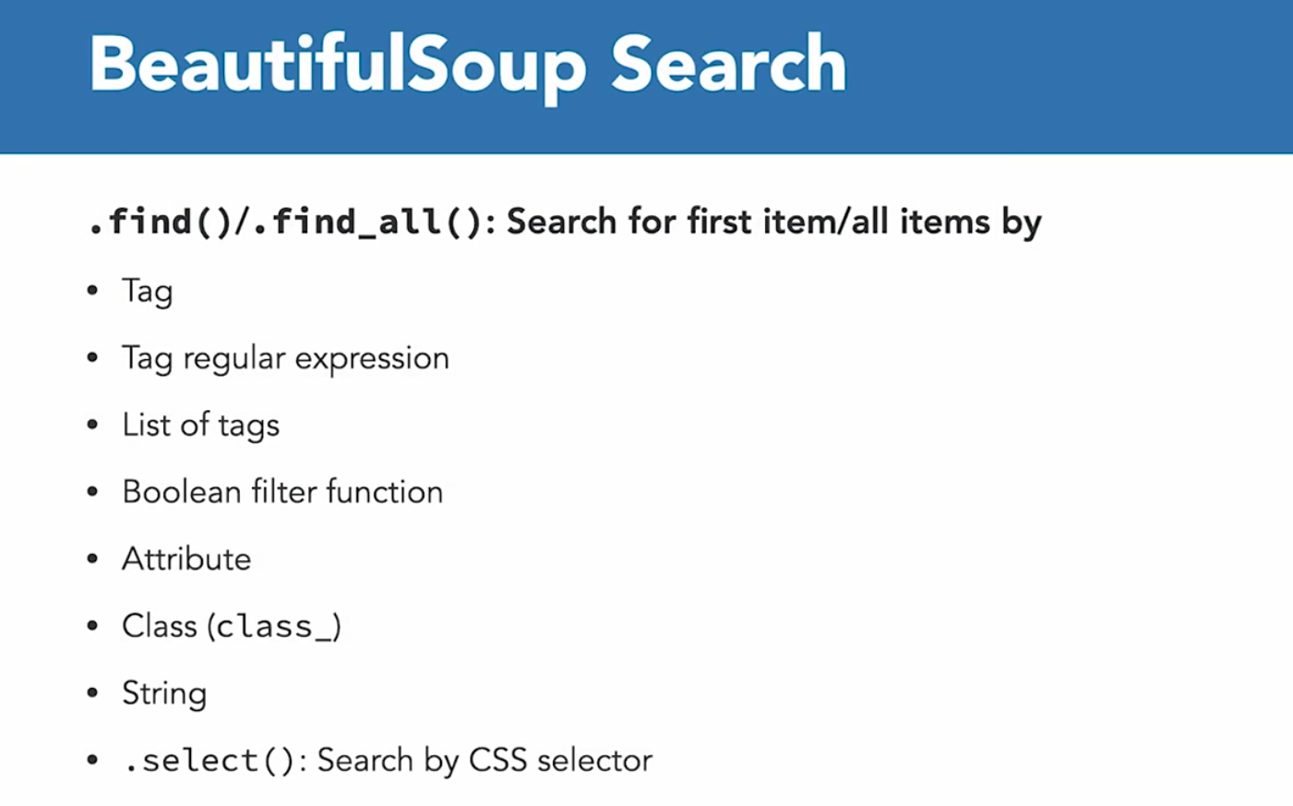Click the word 'Class' in the bullet list

[x=159, y=627]
